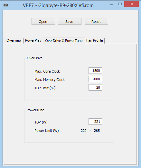141x168 pixels.
Task: Click the TDP (W) label
Action: (41, 122)
